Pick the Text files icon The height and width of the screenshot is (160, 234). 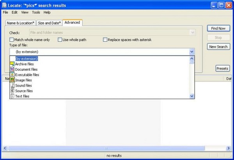(12, 96)
